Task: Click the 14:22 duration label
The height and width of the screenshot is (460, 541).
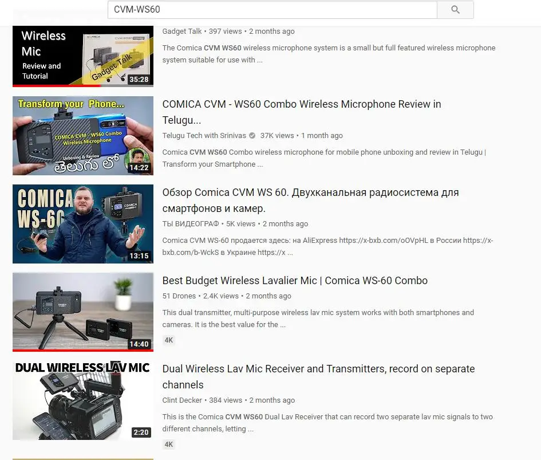Action: pos(139,168)
